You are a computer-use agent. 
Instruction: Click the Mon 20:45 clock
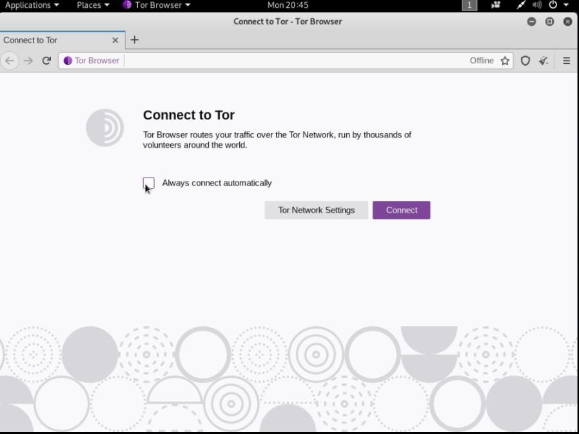point(288,5)
